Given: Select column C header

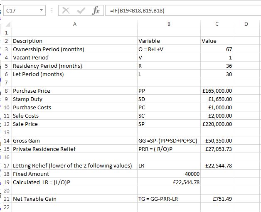Looking at the screenshot, I should [217, 24].
